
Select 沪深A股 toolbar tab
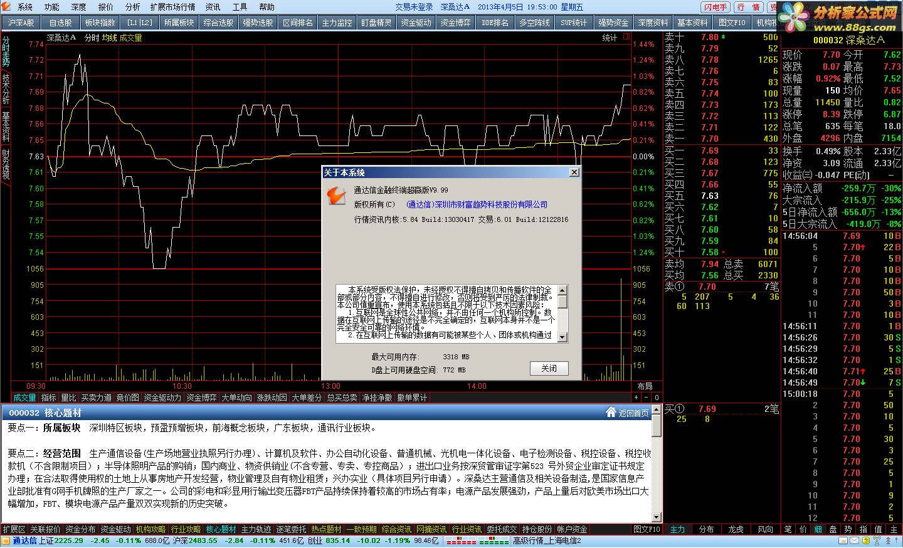[x=21, y=22]
